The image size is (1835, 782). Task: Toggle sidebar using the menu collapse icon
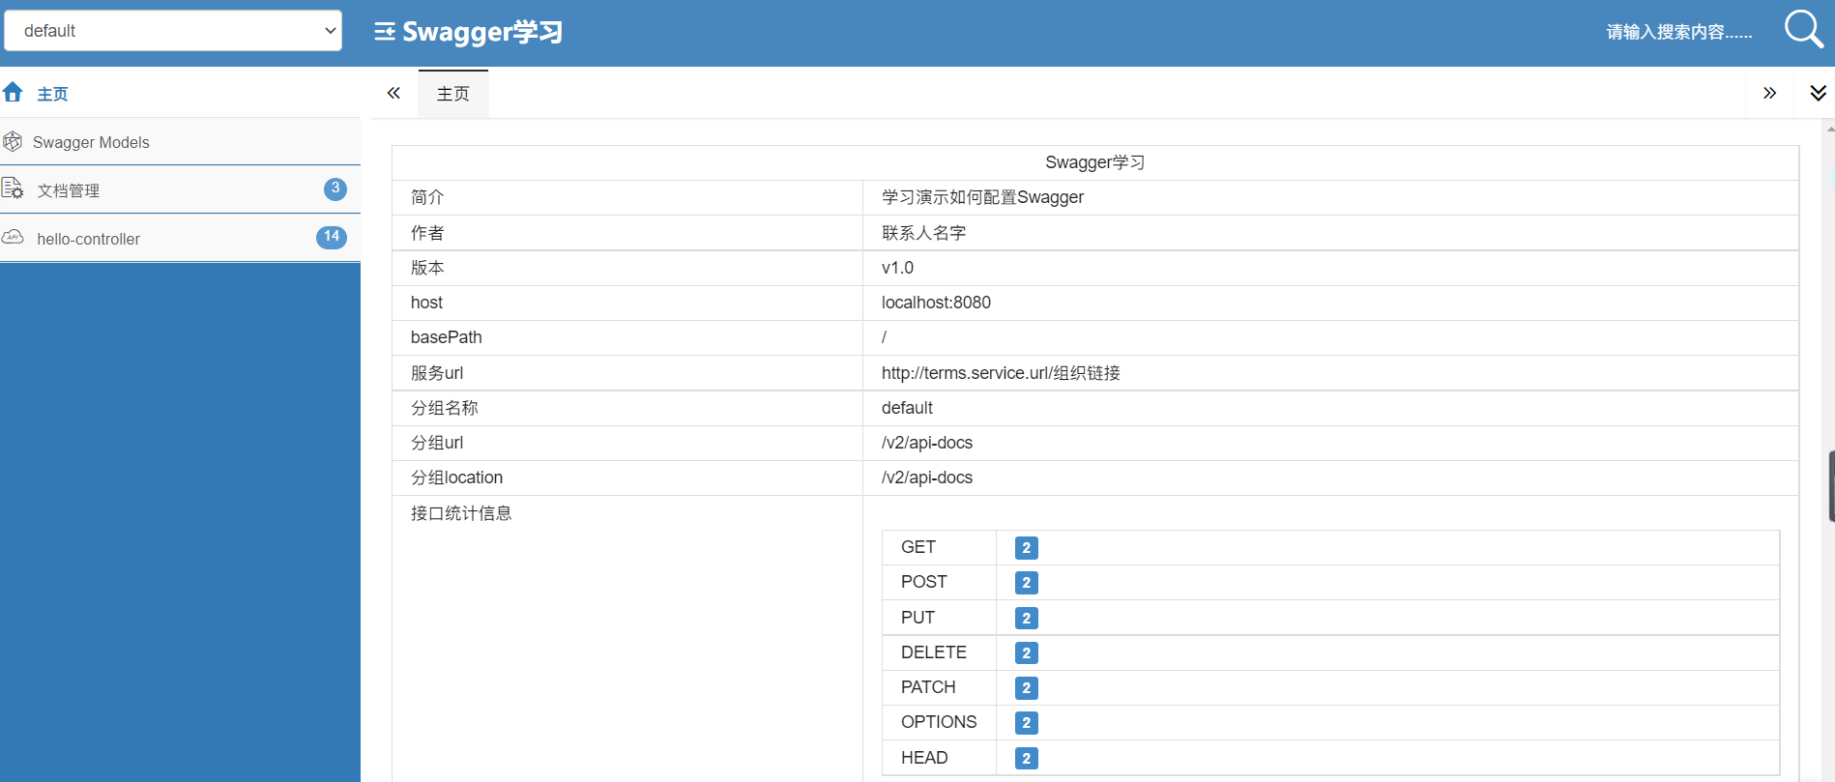(384, 32)
